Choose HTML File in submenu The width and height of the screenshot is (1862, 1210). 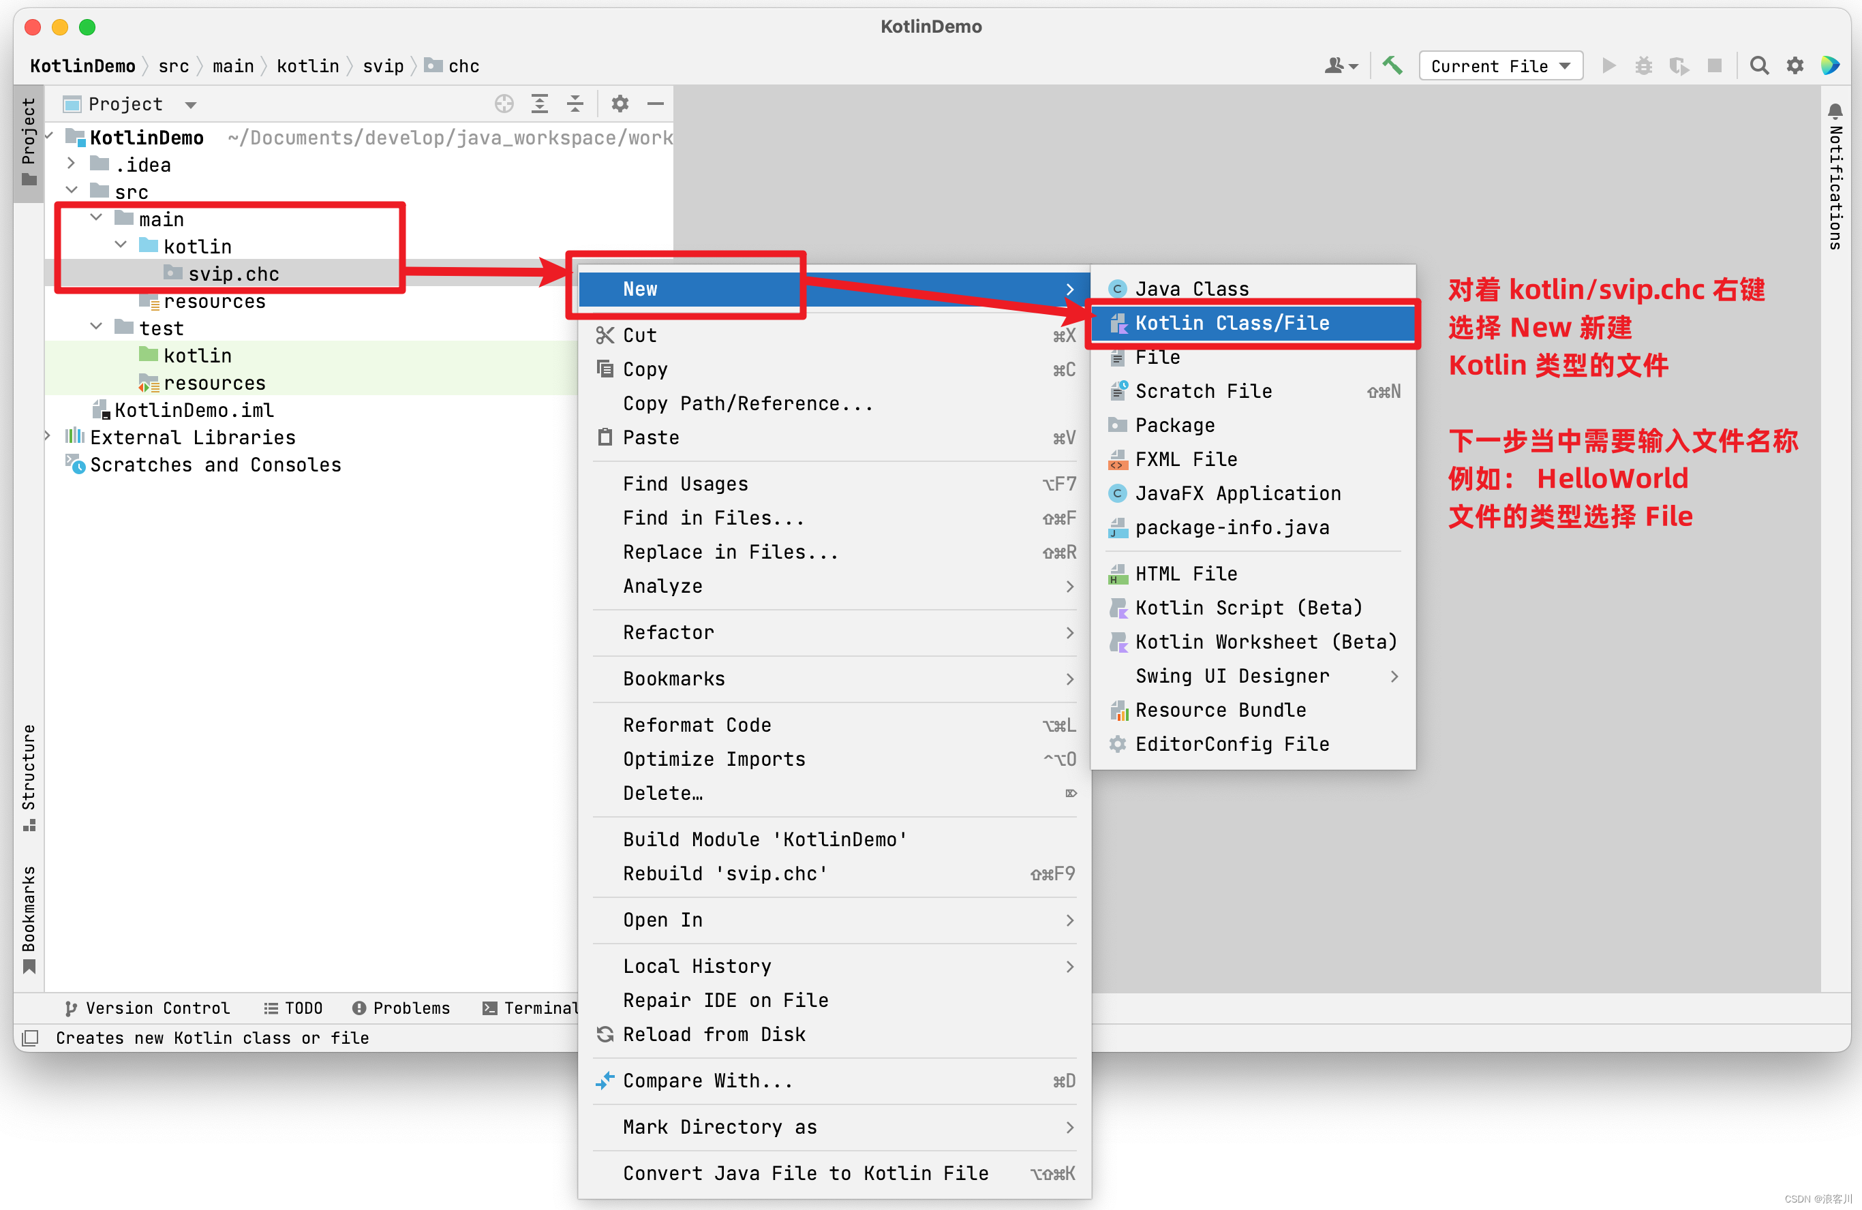click(x=1253, y=574)
